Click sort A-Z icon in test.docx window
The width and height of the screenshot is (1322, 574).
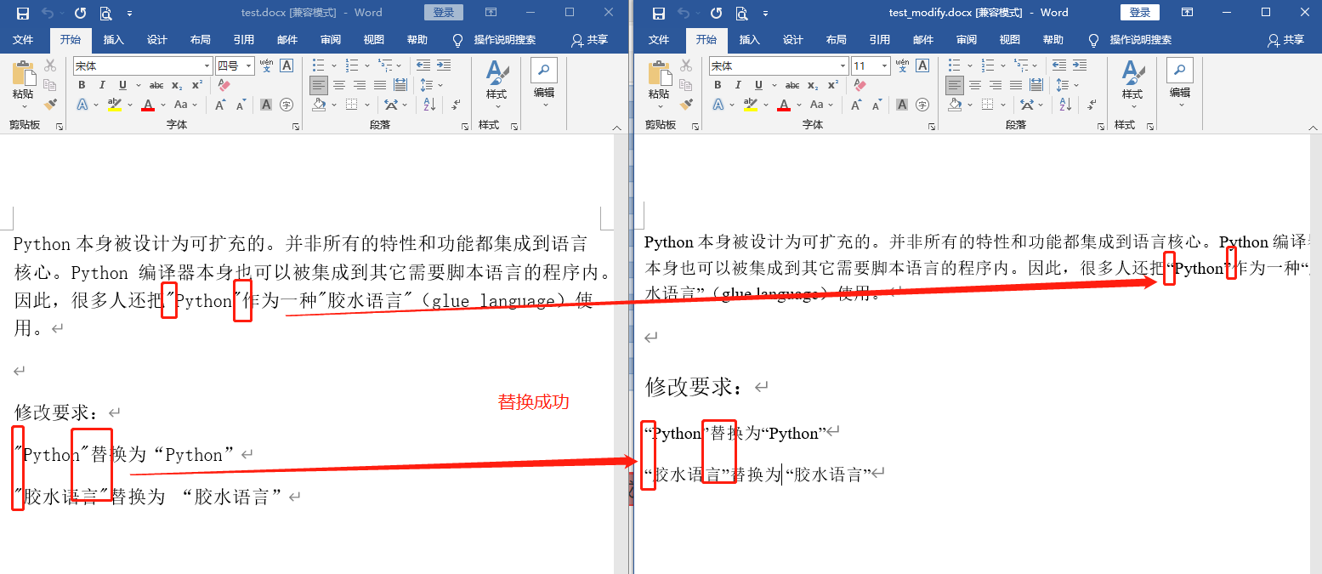(x=429, y=105)
